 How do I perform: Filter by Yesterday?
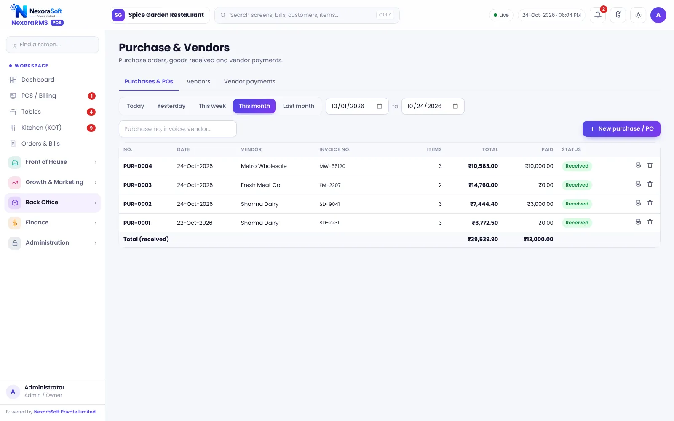click(171, 106)
